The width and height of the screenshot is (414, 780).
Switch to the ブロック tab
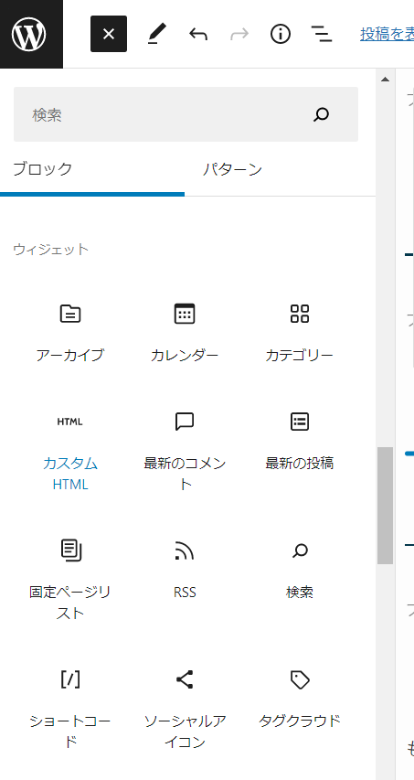92,170
